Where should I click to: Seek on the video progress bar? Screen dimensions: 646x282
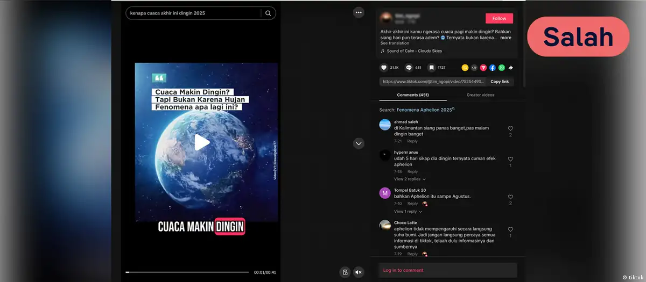(187, 272)
